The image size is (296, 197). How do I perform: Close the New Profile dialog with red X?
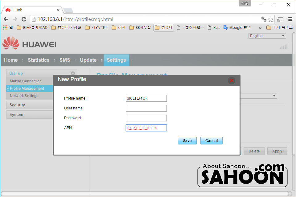(232, 81)
